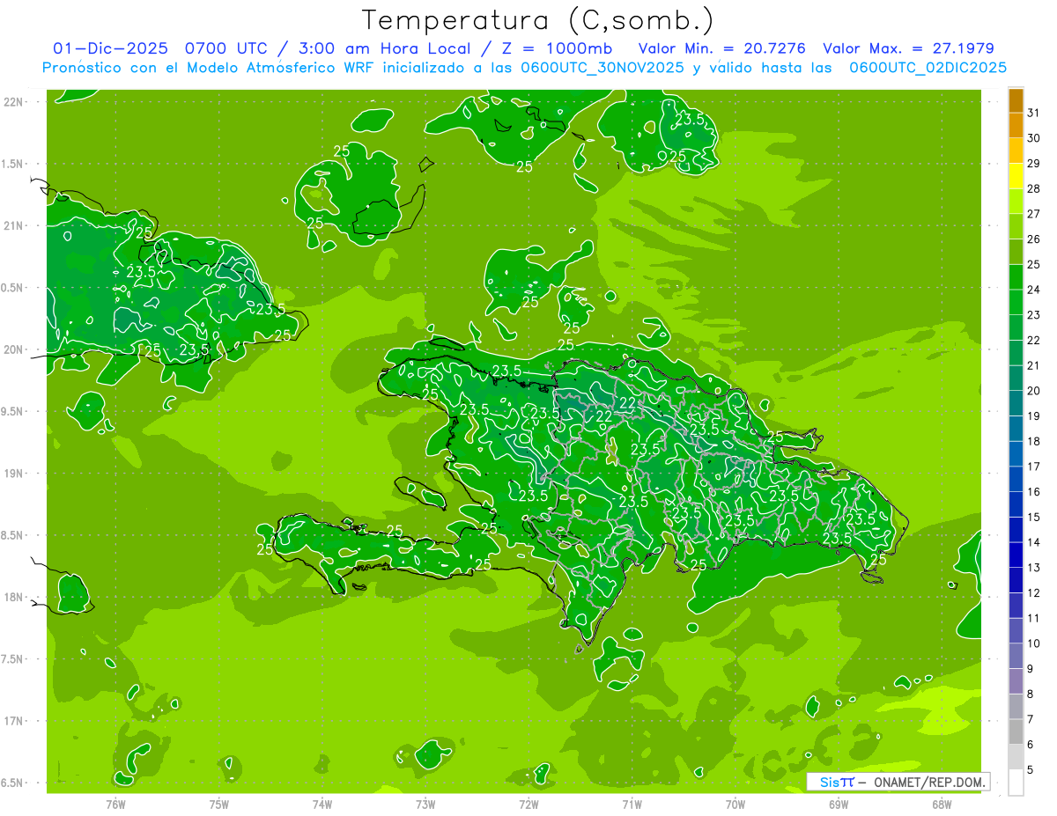Click the '18N' latitude axis label
This screenshot has width=1057, height=816.
click(13, 597)
